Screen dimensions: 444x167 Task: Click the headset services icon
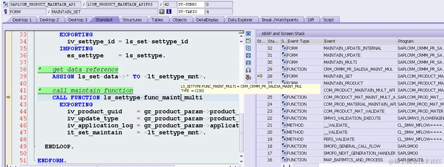248,70
